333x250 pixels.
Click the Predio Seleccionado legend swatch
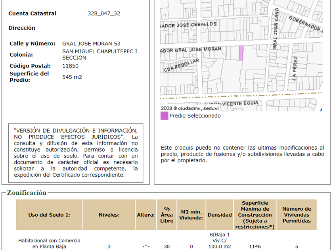pyautogui.click(x=164, y=116)
